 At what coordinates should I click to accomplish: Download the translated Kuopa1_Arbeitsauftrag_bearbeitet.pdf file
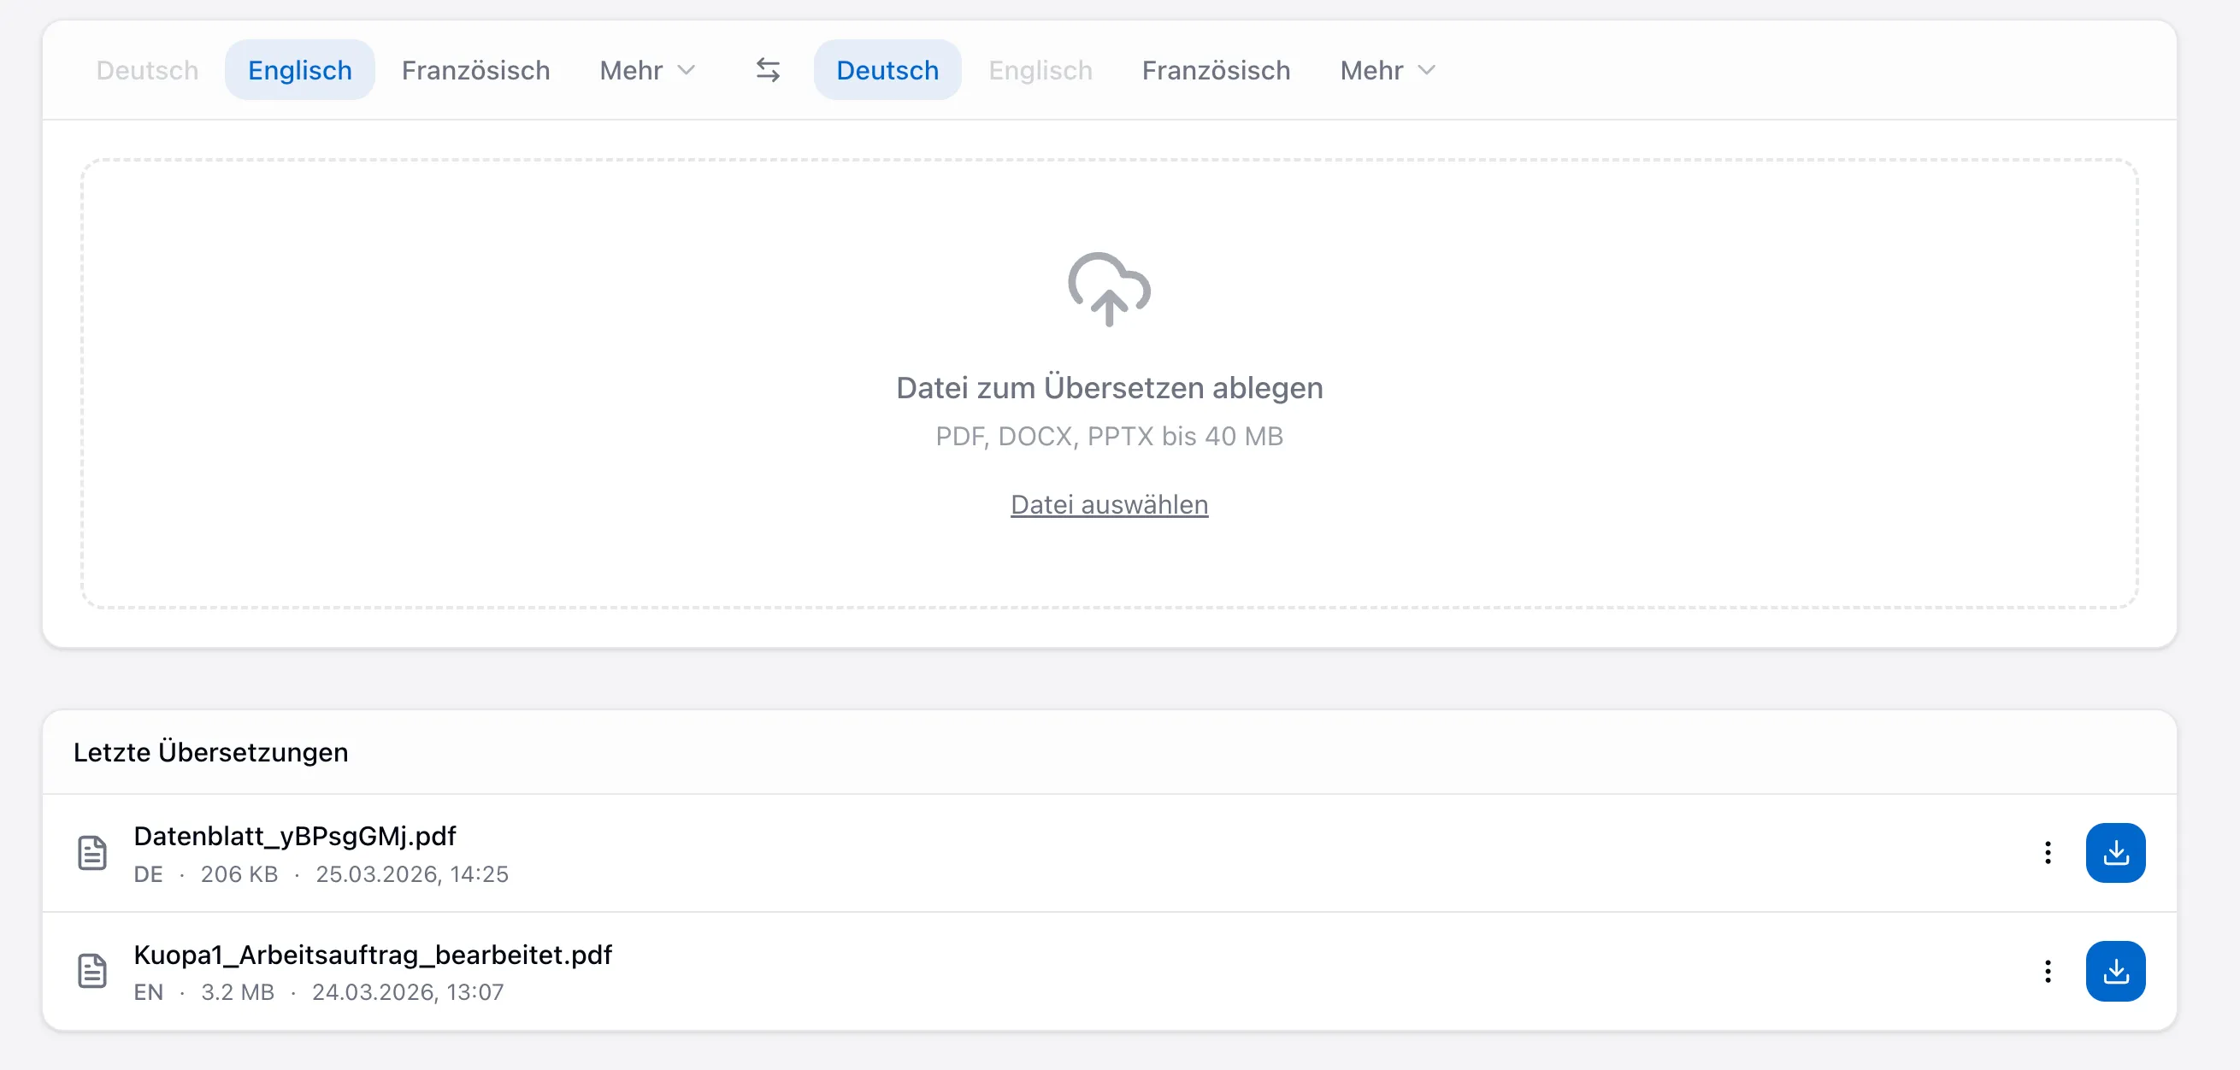[2116, 971]
